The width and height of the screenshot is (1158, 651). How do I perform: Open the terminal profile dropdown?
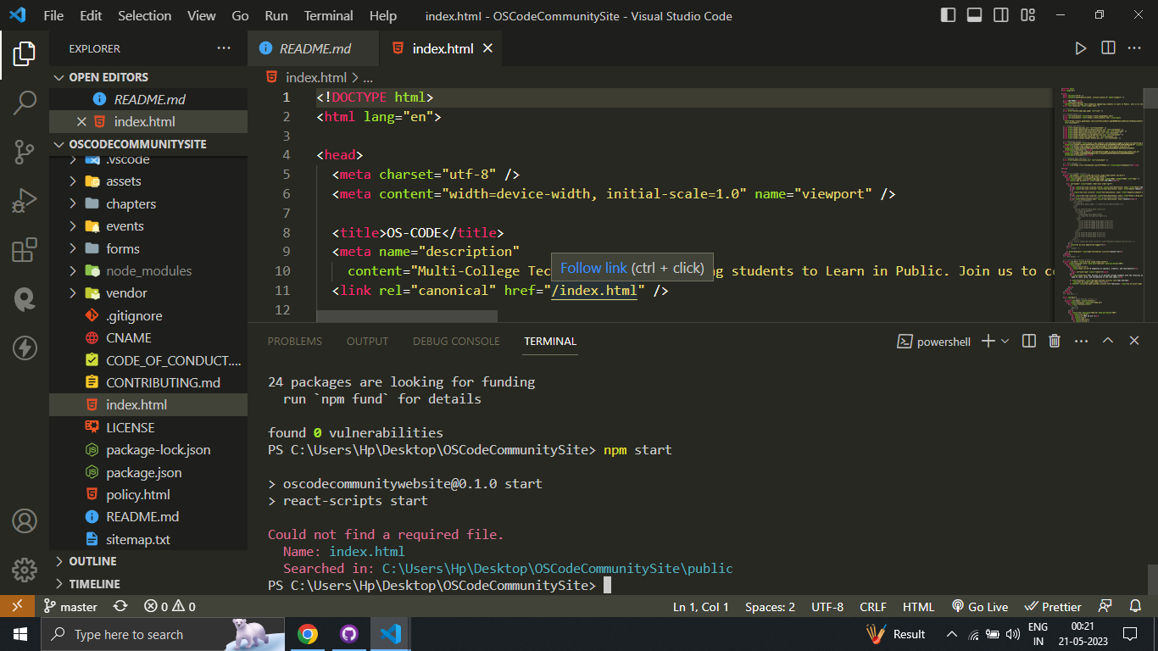[1006, 341]
